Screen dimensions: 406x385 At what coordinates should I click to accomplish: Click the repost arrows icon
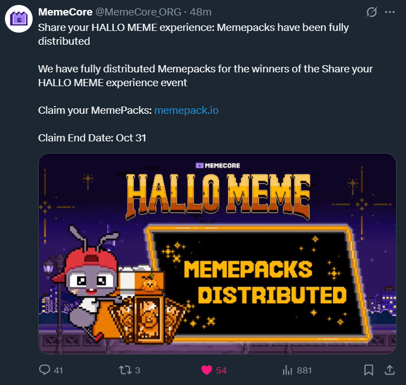tap(125, 370)
